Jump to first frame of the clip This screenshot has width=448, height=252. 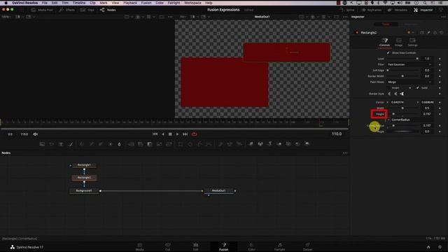[155, 134]
